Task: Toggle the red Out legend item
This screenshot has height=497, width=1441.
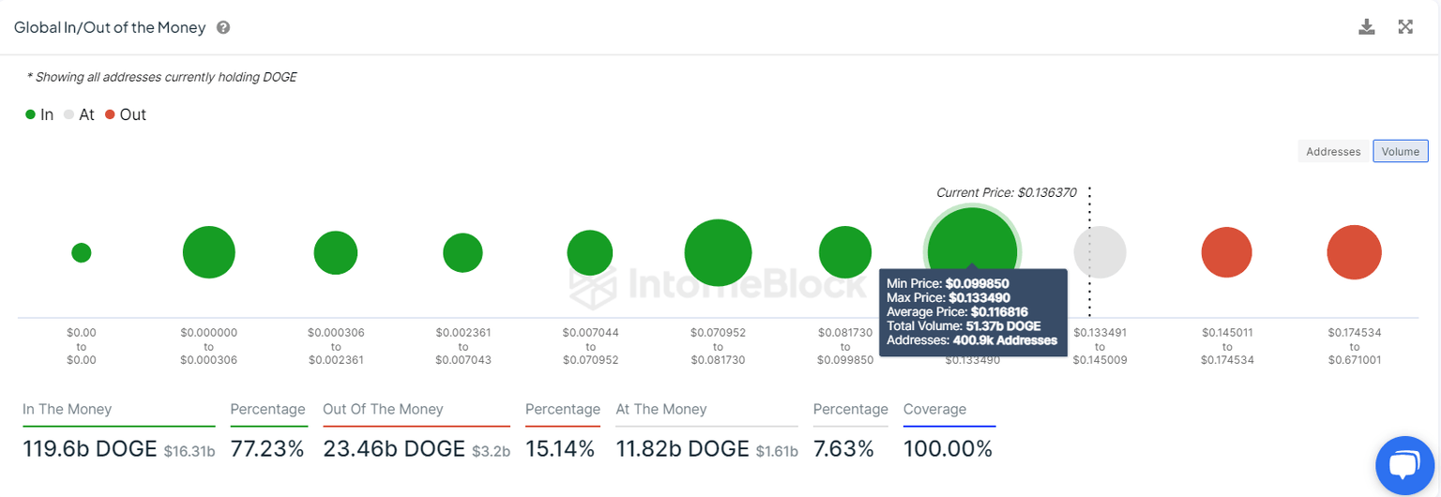Action: tap(126, 114)
